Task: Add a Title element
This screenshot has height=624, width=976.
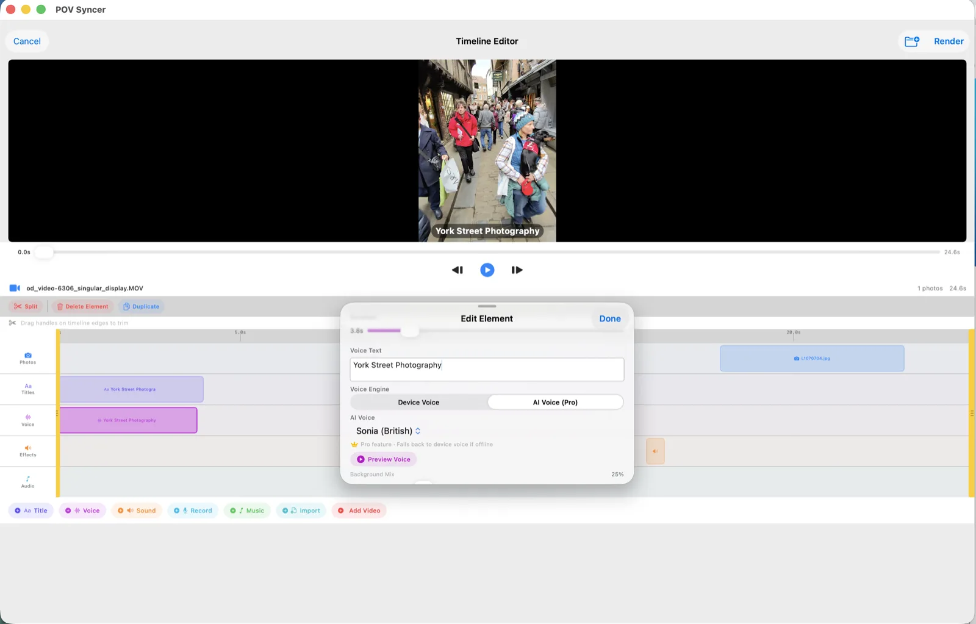Action: 31,511
